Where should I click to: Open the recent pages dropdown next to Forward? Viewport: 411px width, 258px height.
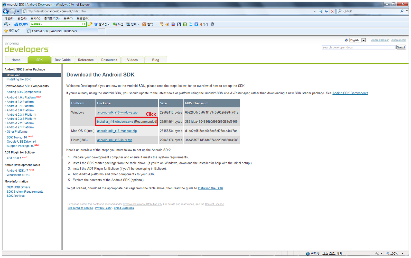[x=18, y=11]
